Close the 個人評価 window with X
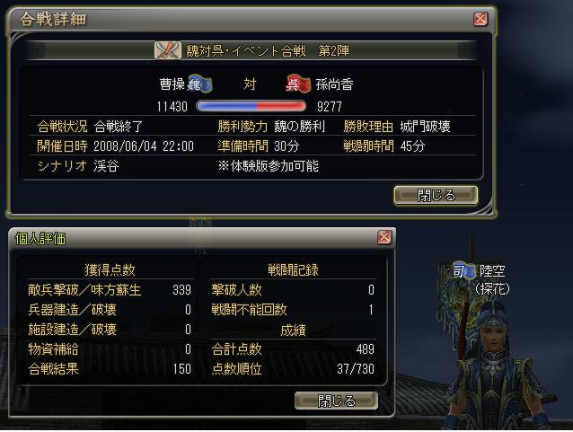573x432 pixels. pos(384,237)
